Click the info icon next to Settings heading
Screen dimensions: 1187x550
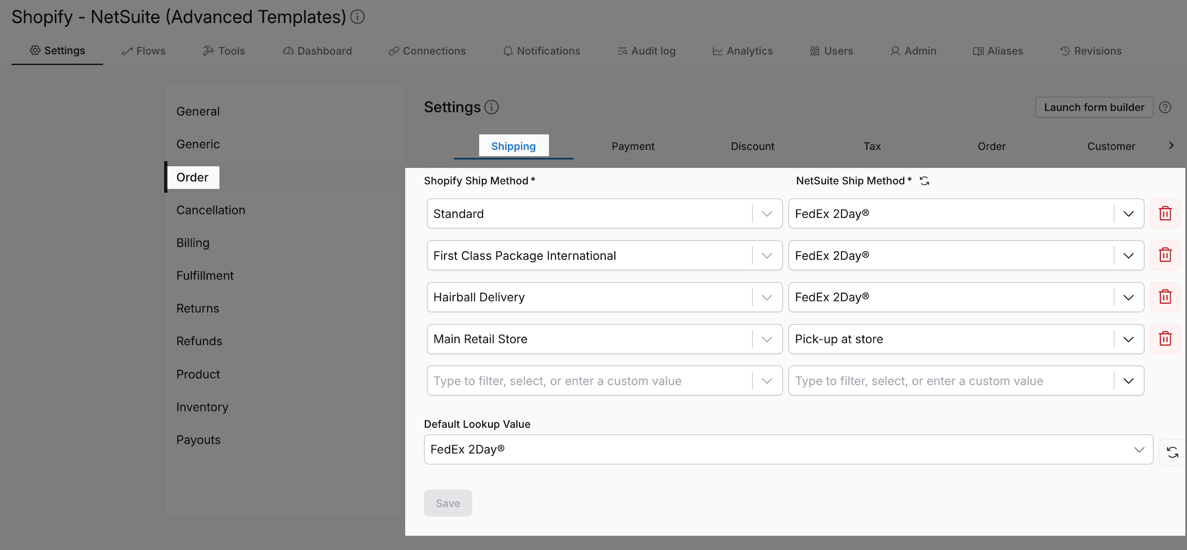pos(491,107)
